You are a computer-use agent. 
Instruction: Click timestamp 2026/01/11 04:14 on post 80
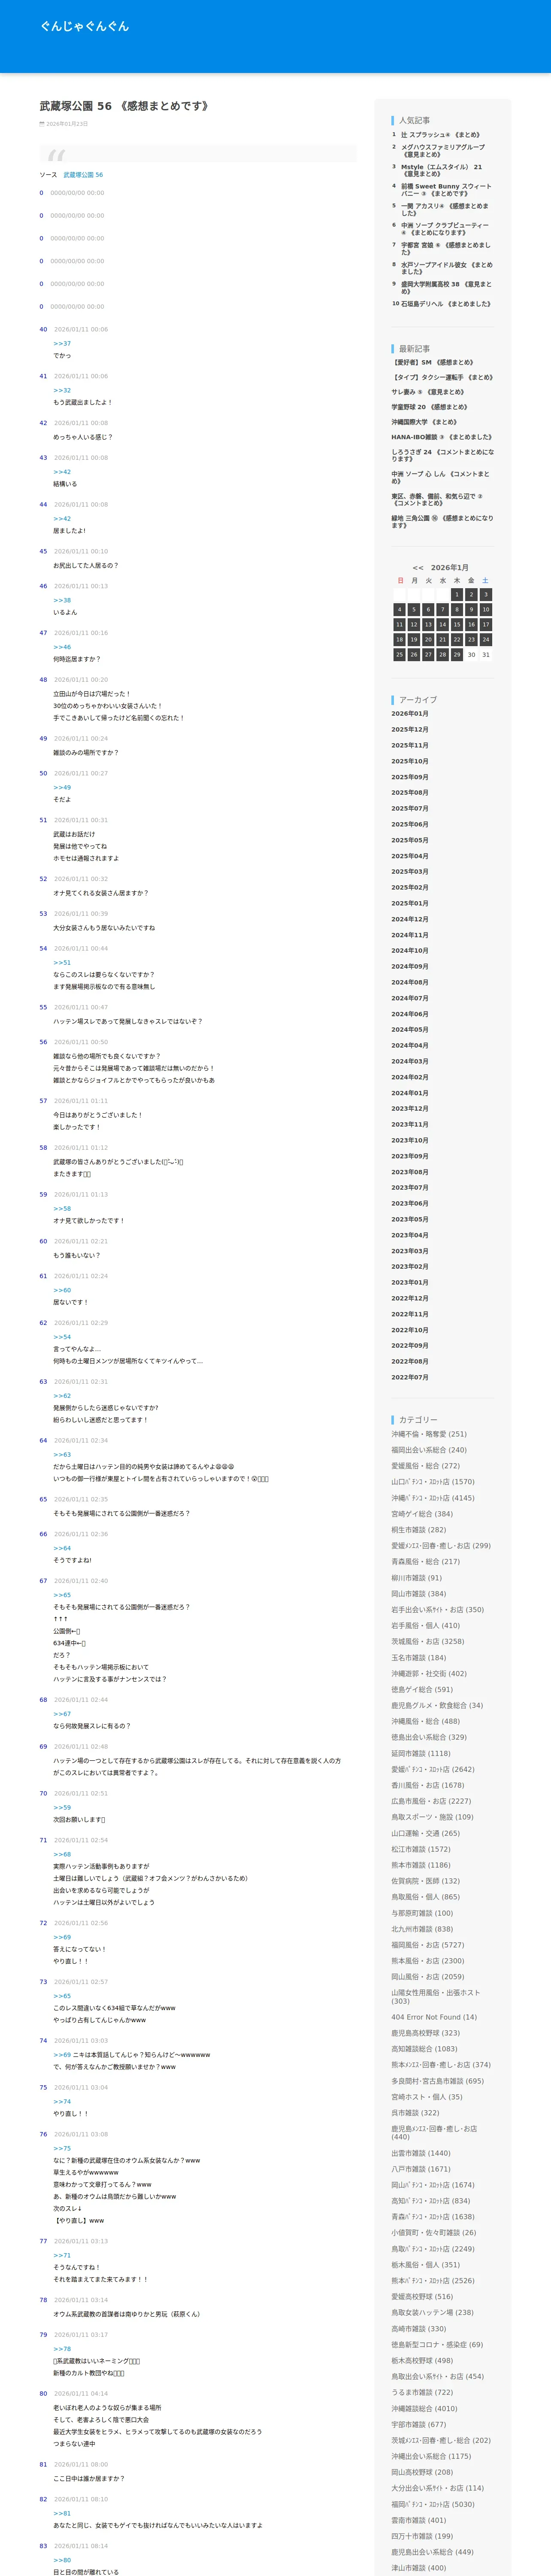click(x=81, y=2394)
